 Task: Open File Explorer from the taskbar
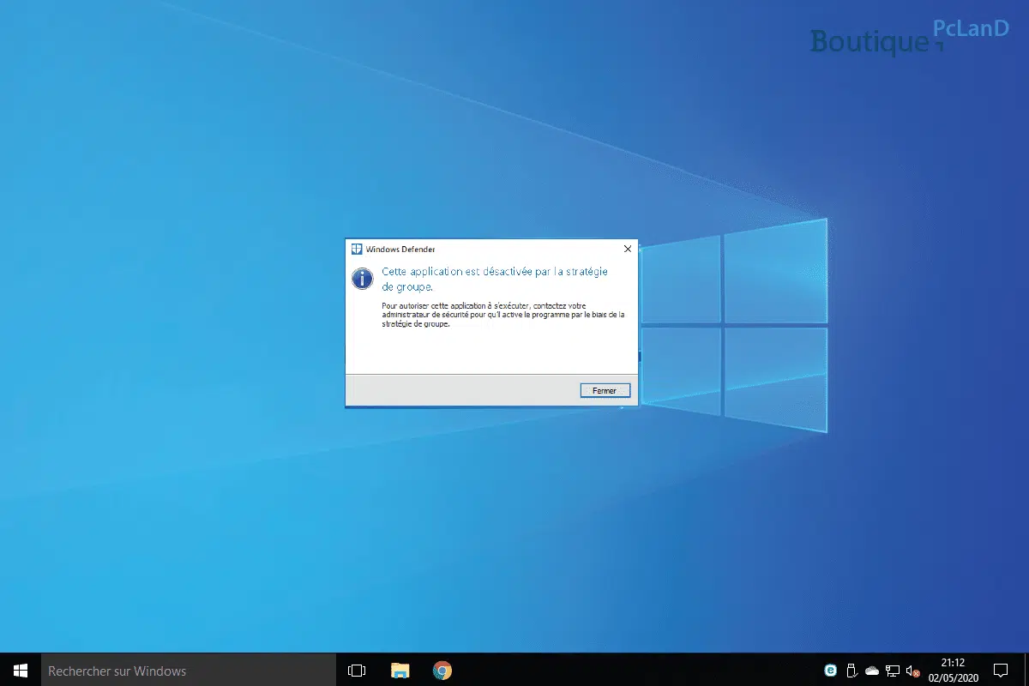[x=400, y=671]
